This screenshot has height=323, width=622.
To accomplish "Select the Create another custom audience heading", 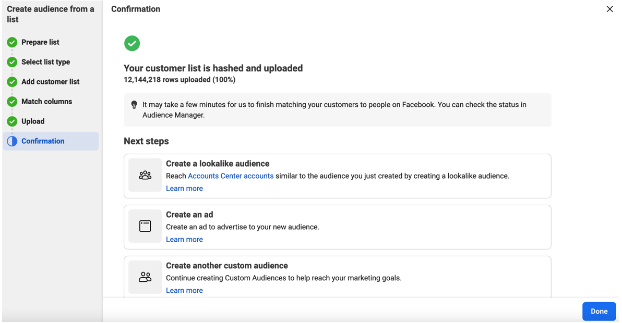I will point(227,266).
